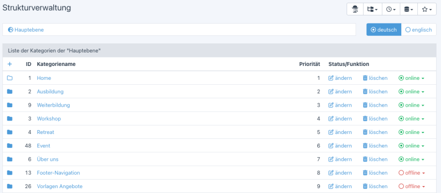Open the spy hat icon toolbar button
Viewport: 441px width, 193px height.
355,9
